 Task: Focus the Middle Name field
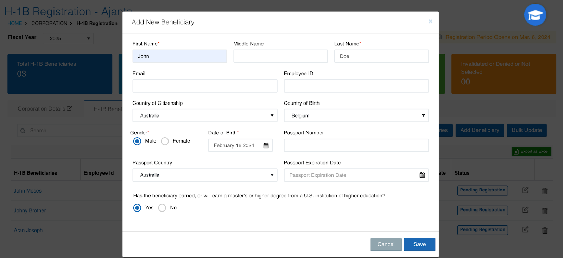tap(280, 56)
